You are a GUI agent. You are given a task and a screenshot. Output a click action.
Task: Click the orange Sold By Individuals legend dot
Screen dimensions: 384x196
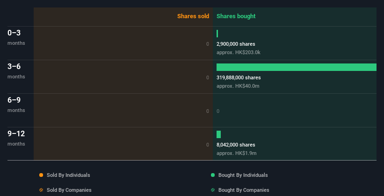coord(41,175)
